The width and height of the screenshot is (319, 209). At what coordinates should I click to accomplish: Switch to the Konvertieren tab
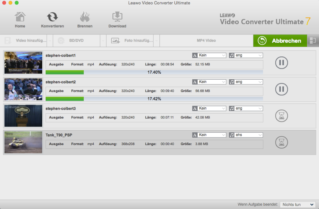pyautogui.click(x=52, y=20)
